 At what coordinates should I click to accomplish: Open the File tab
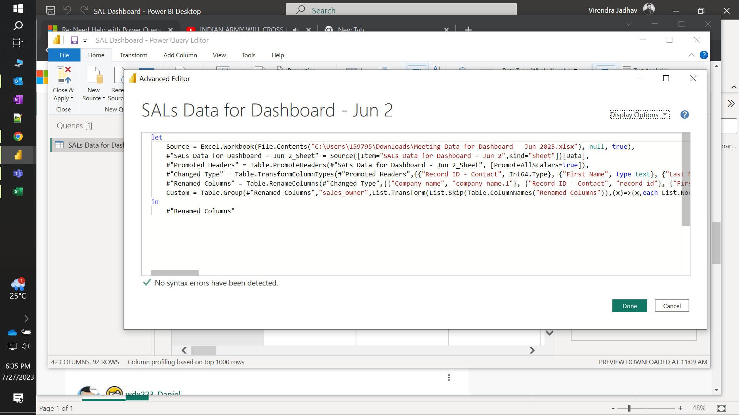(x=64, y=55)
